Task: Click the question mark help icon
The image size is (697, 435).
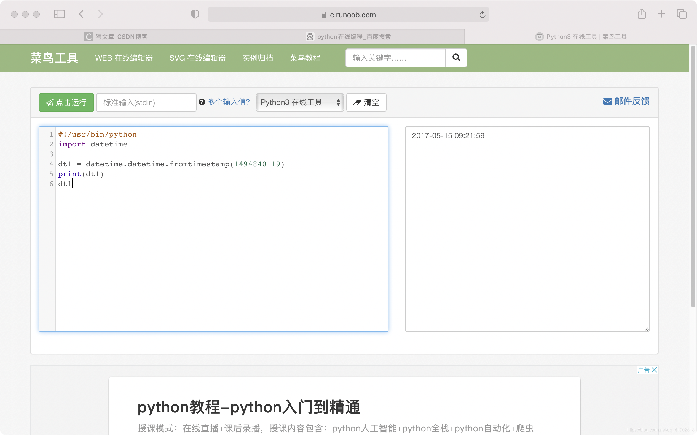Action: pos(202,102)
